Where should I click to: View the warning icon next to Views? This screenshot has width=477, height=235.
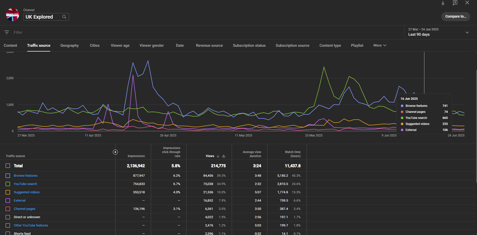pyautogui.click(x=224, y=156)
